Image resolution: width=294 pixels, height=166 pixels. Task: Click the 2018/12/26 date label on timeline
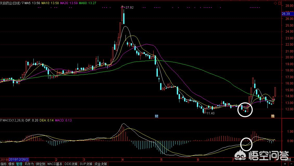point(19,159)
